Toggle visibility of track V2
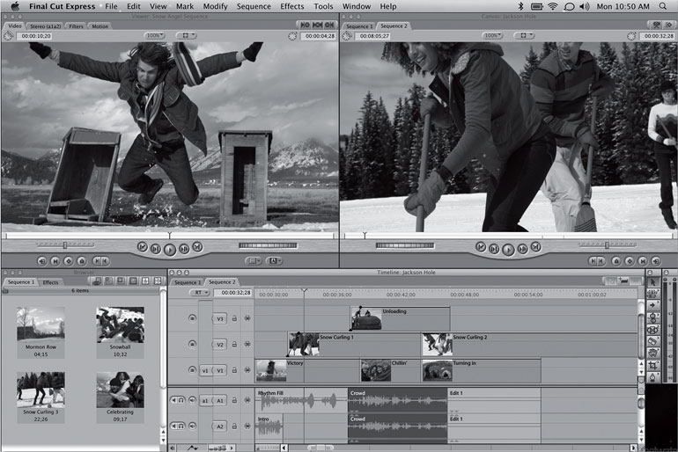Image resolution: width=678 pixels, height=452 pixels. (x=193, y=344)
